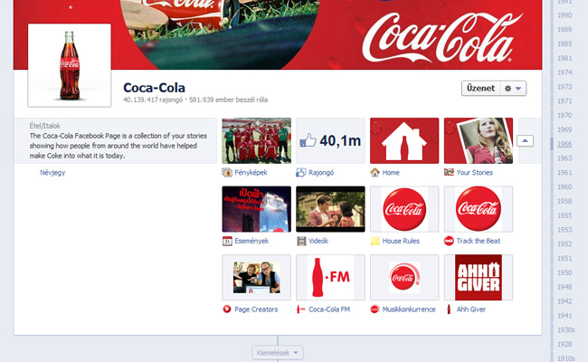The width and height of the screenshot is (588, 362).
Task: Jump to 1981 on the timeline
Action: coord(564,58)
